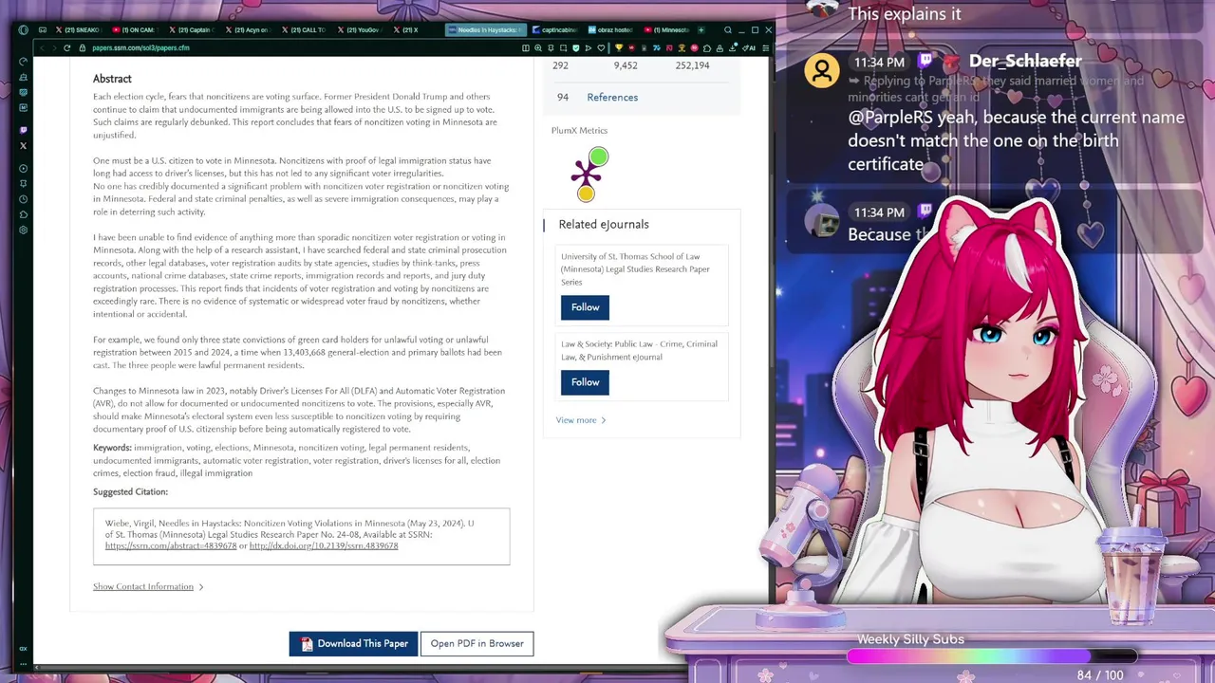The height and width of the screenshot is (683, 1215).
Task: Click the ad blocker shield icon
Action: pyautogui.click(x=576, y=47)
